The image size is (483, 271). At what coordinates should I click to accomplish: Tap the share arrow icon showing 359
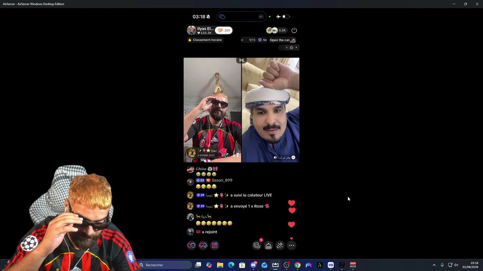[x=268, y=245]
